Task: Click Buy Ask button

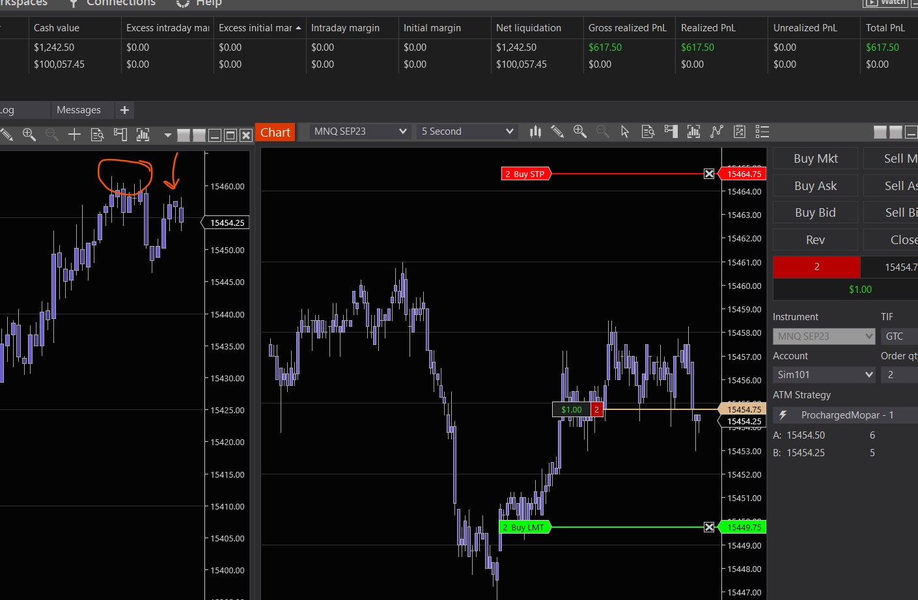Action: click(x=815, y=186)
